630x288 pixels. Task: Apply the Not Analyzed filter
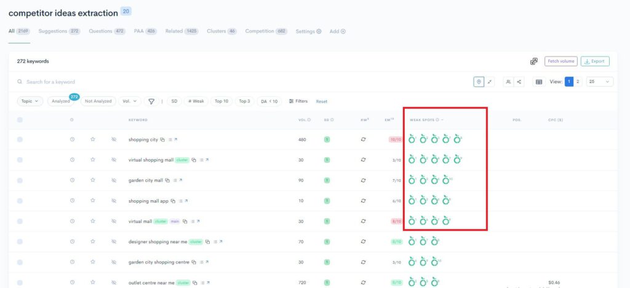[x=98, y=101]
